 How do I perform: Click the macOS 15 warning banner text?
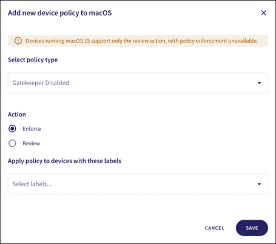coord(141,41)
